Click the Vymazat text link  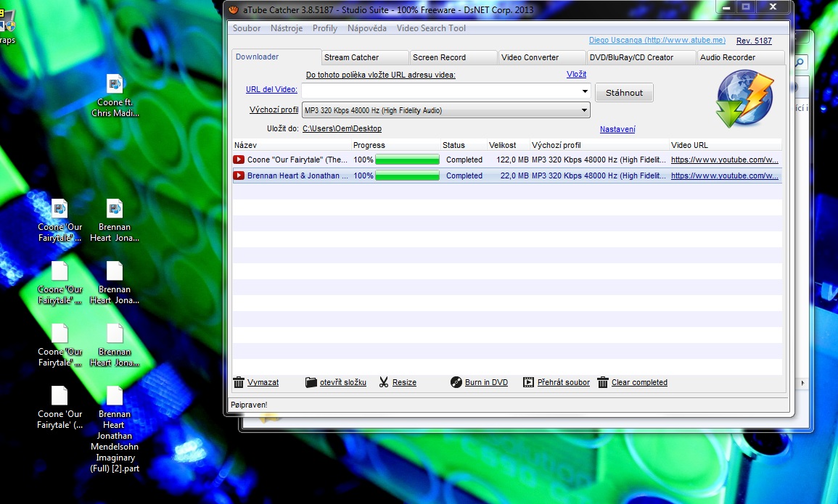tap(263, 382)
